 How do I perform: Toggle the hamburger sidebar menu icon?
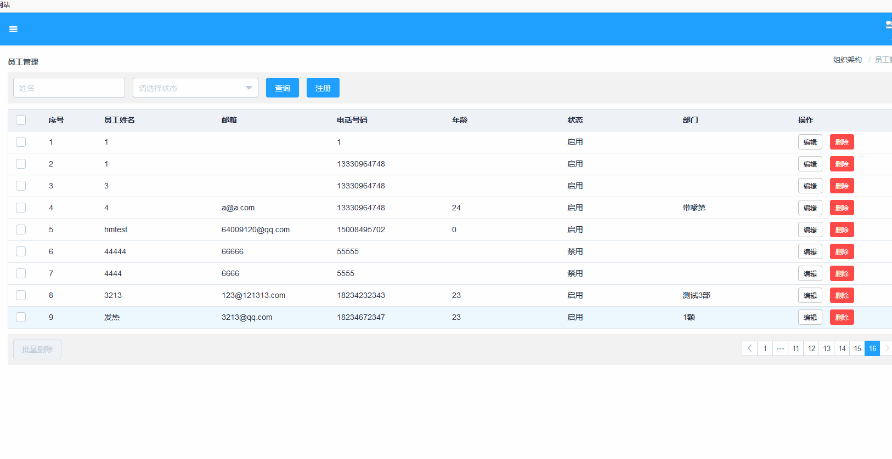(14, 29)
